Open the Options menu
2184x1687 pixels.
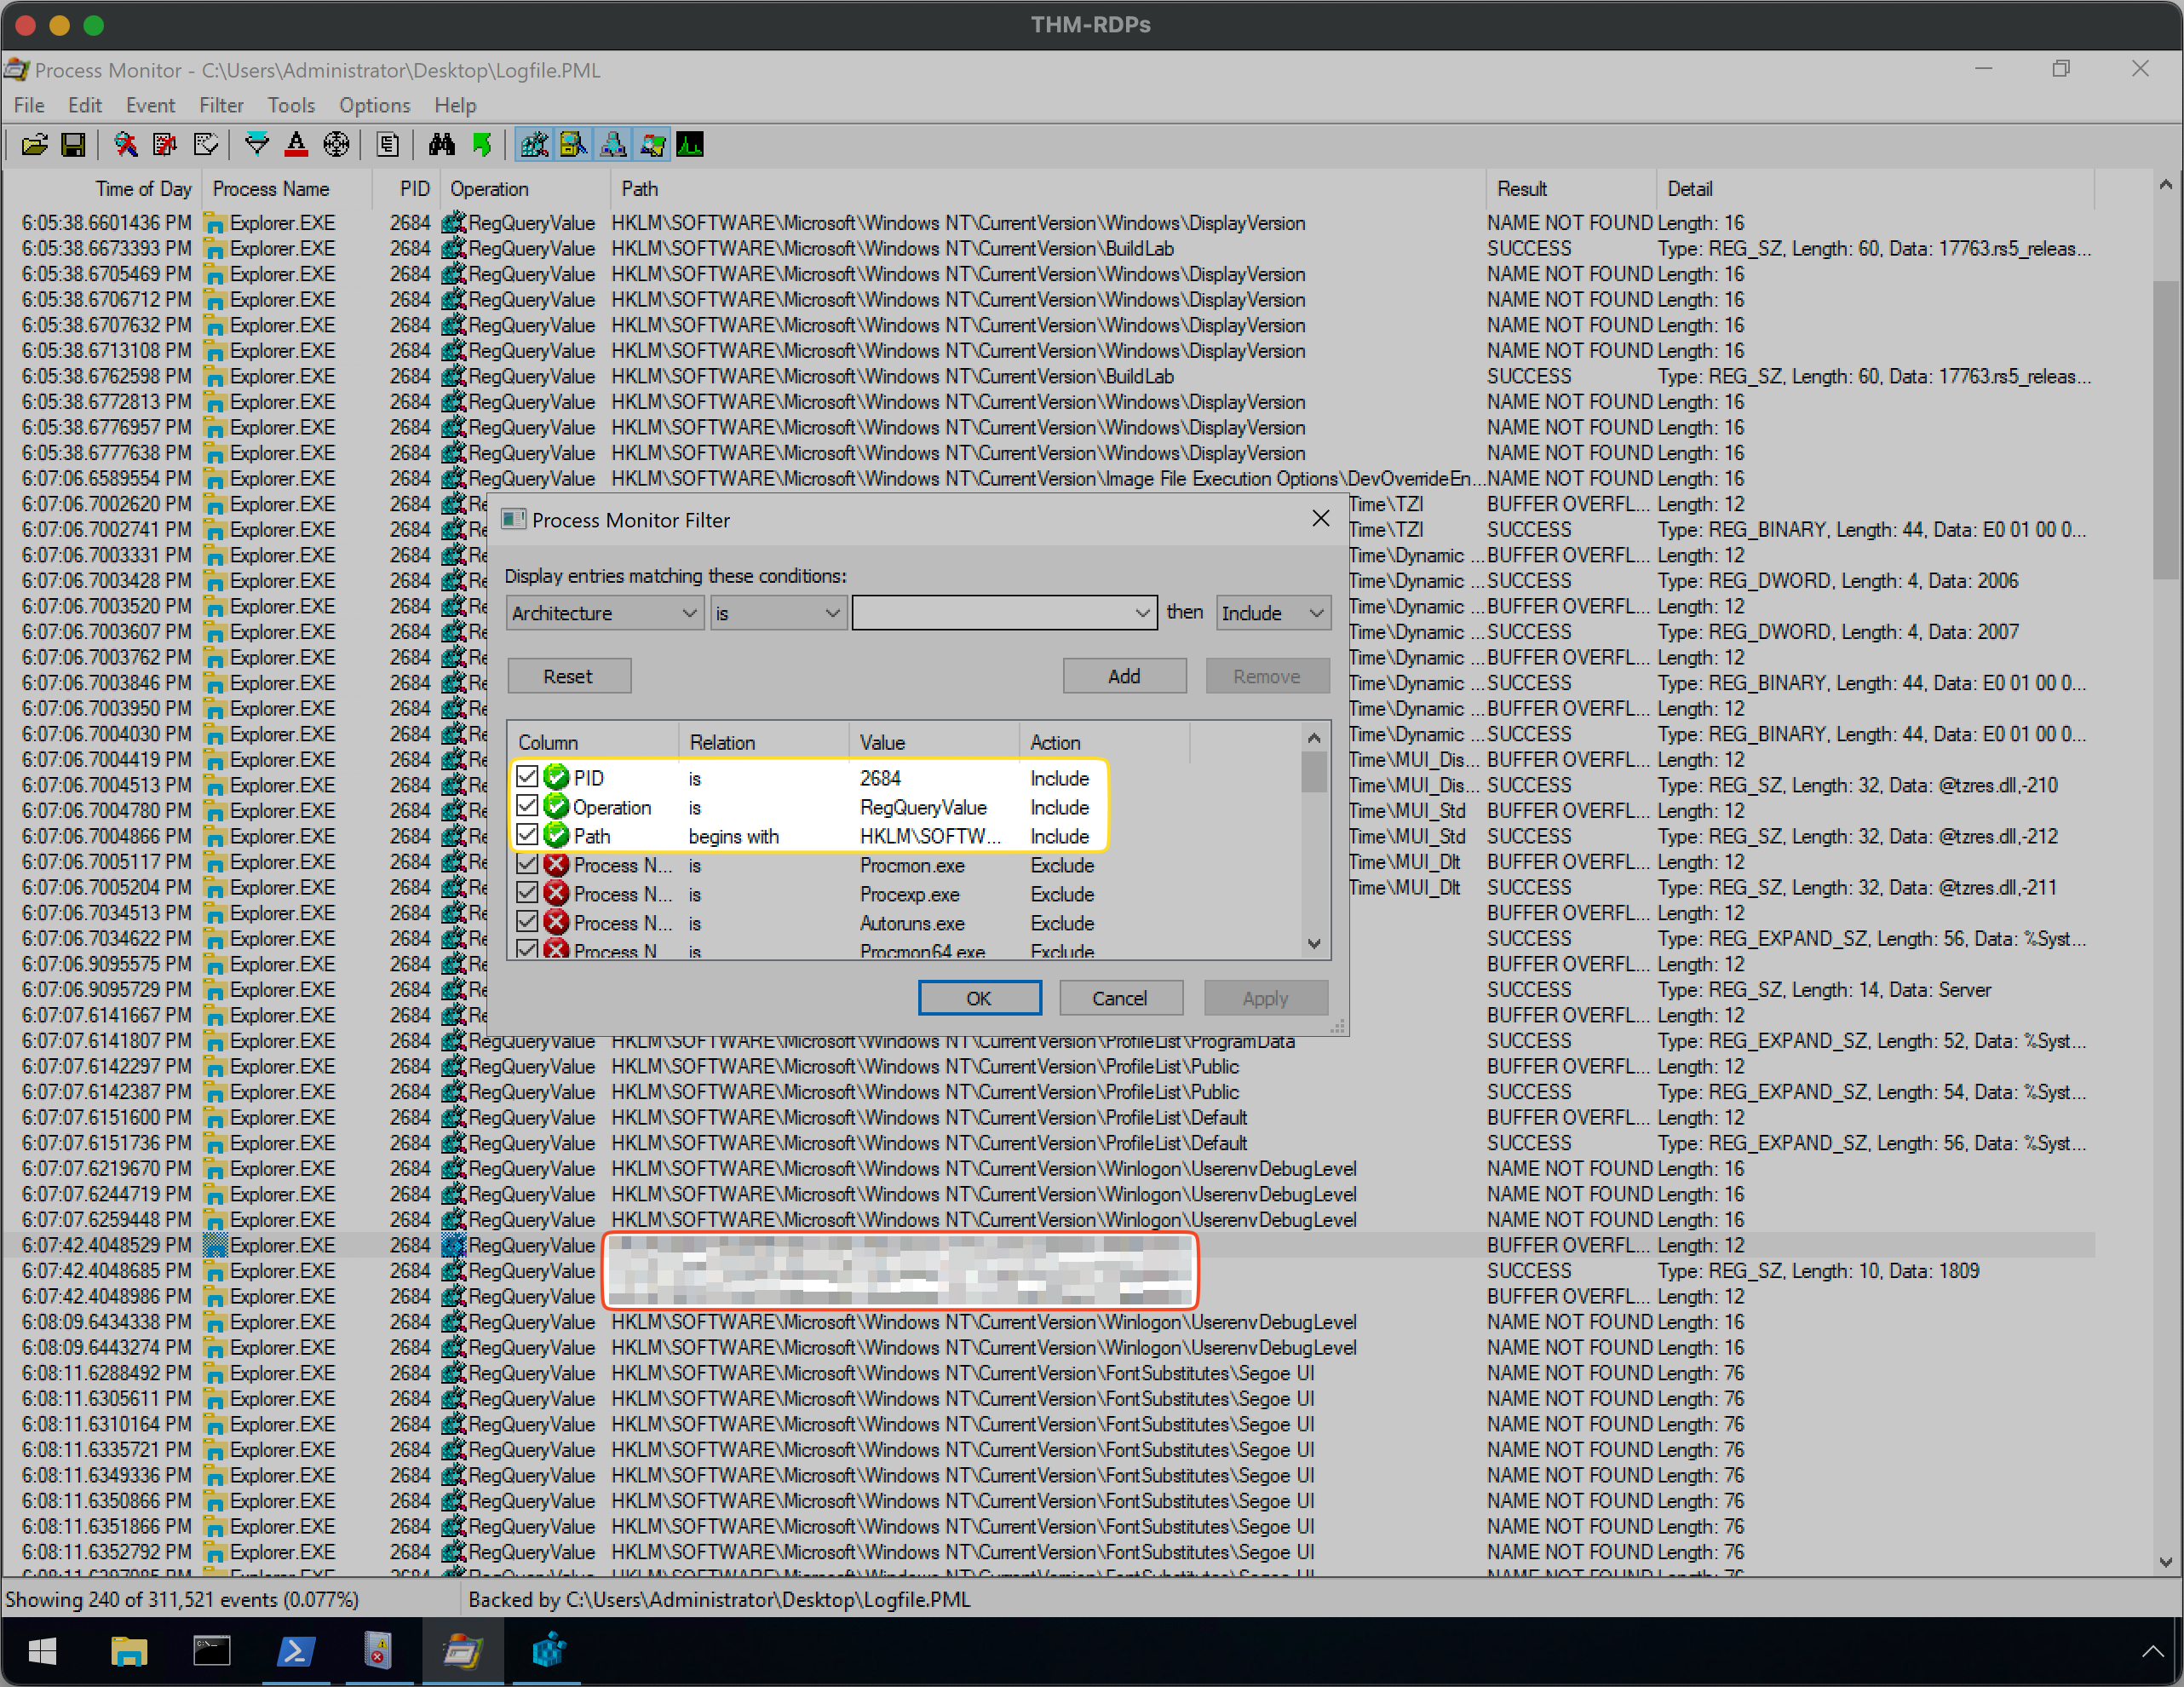point(375,105)
